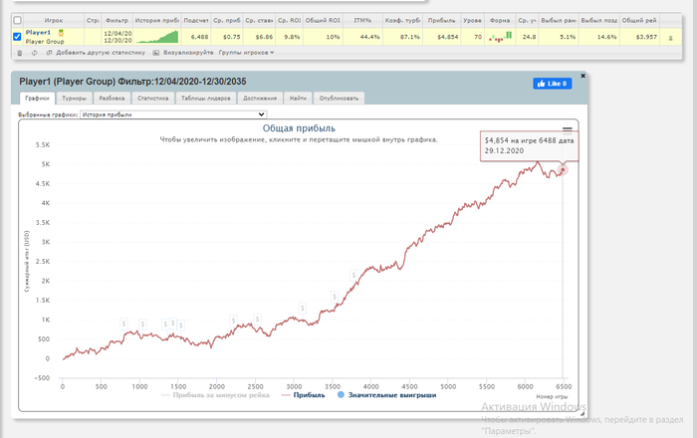Sort by the Общий рейк column header
The height and width of the screenshot is (438, 697).
[639, 21]
